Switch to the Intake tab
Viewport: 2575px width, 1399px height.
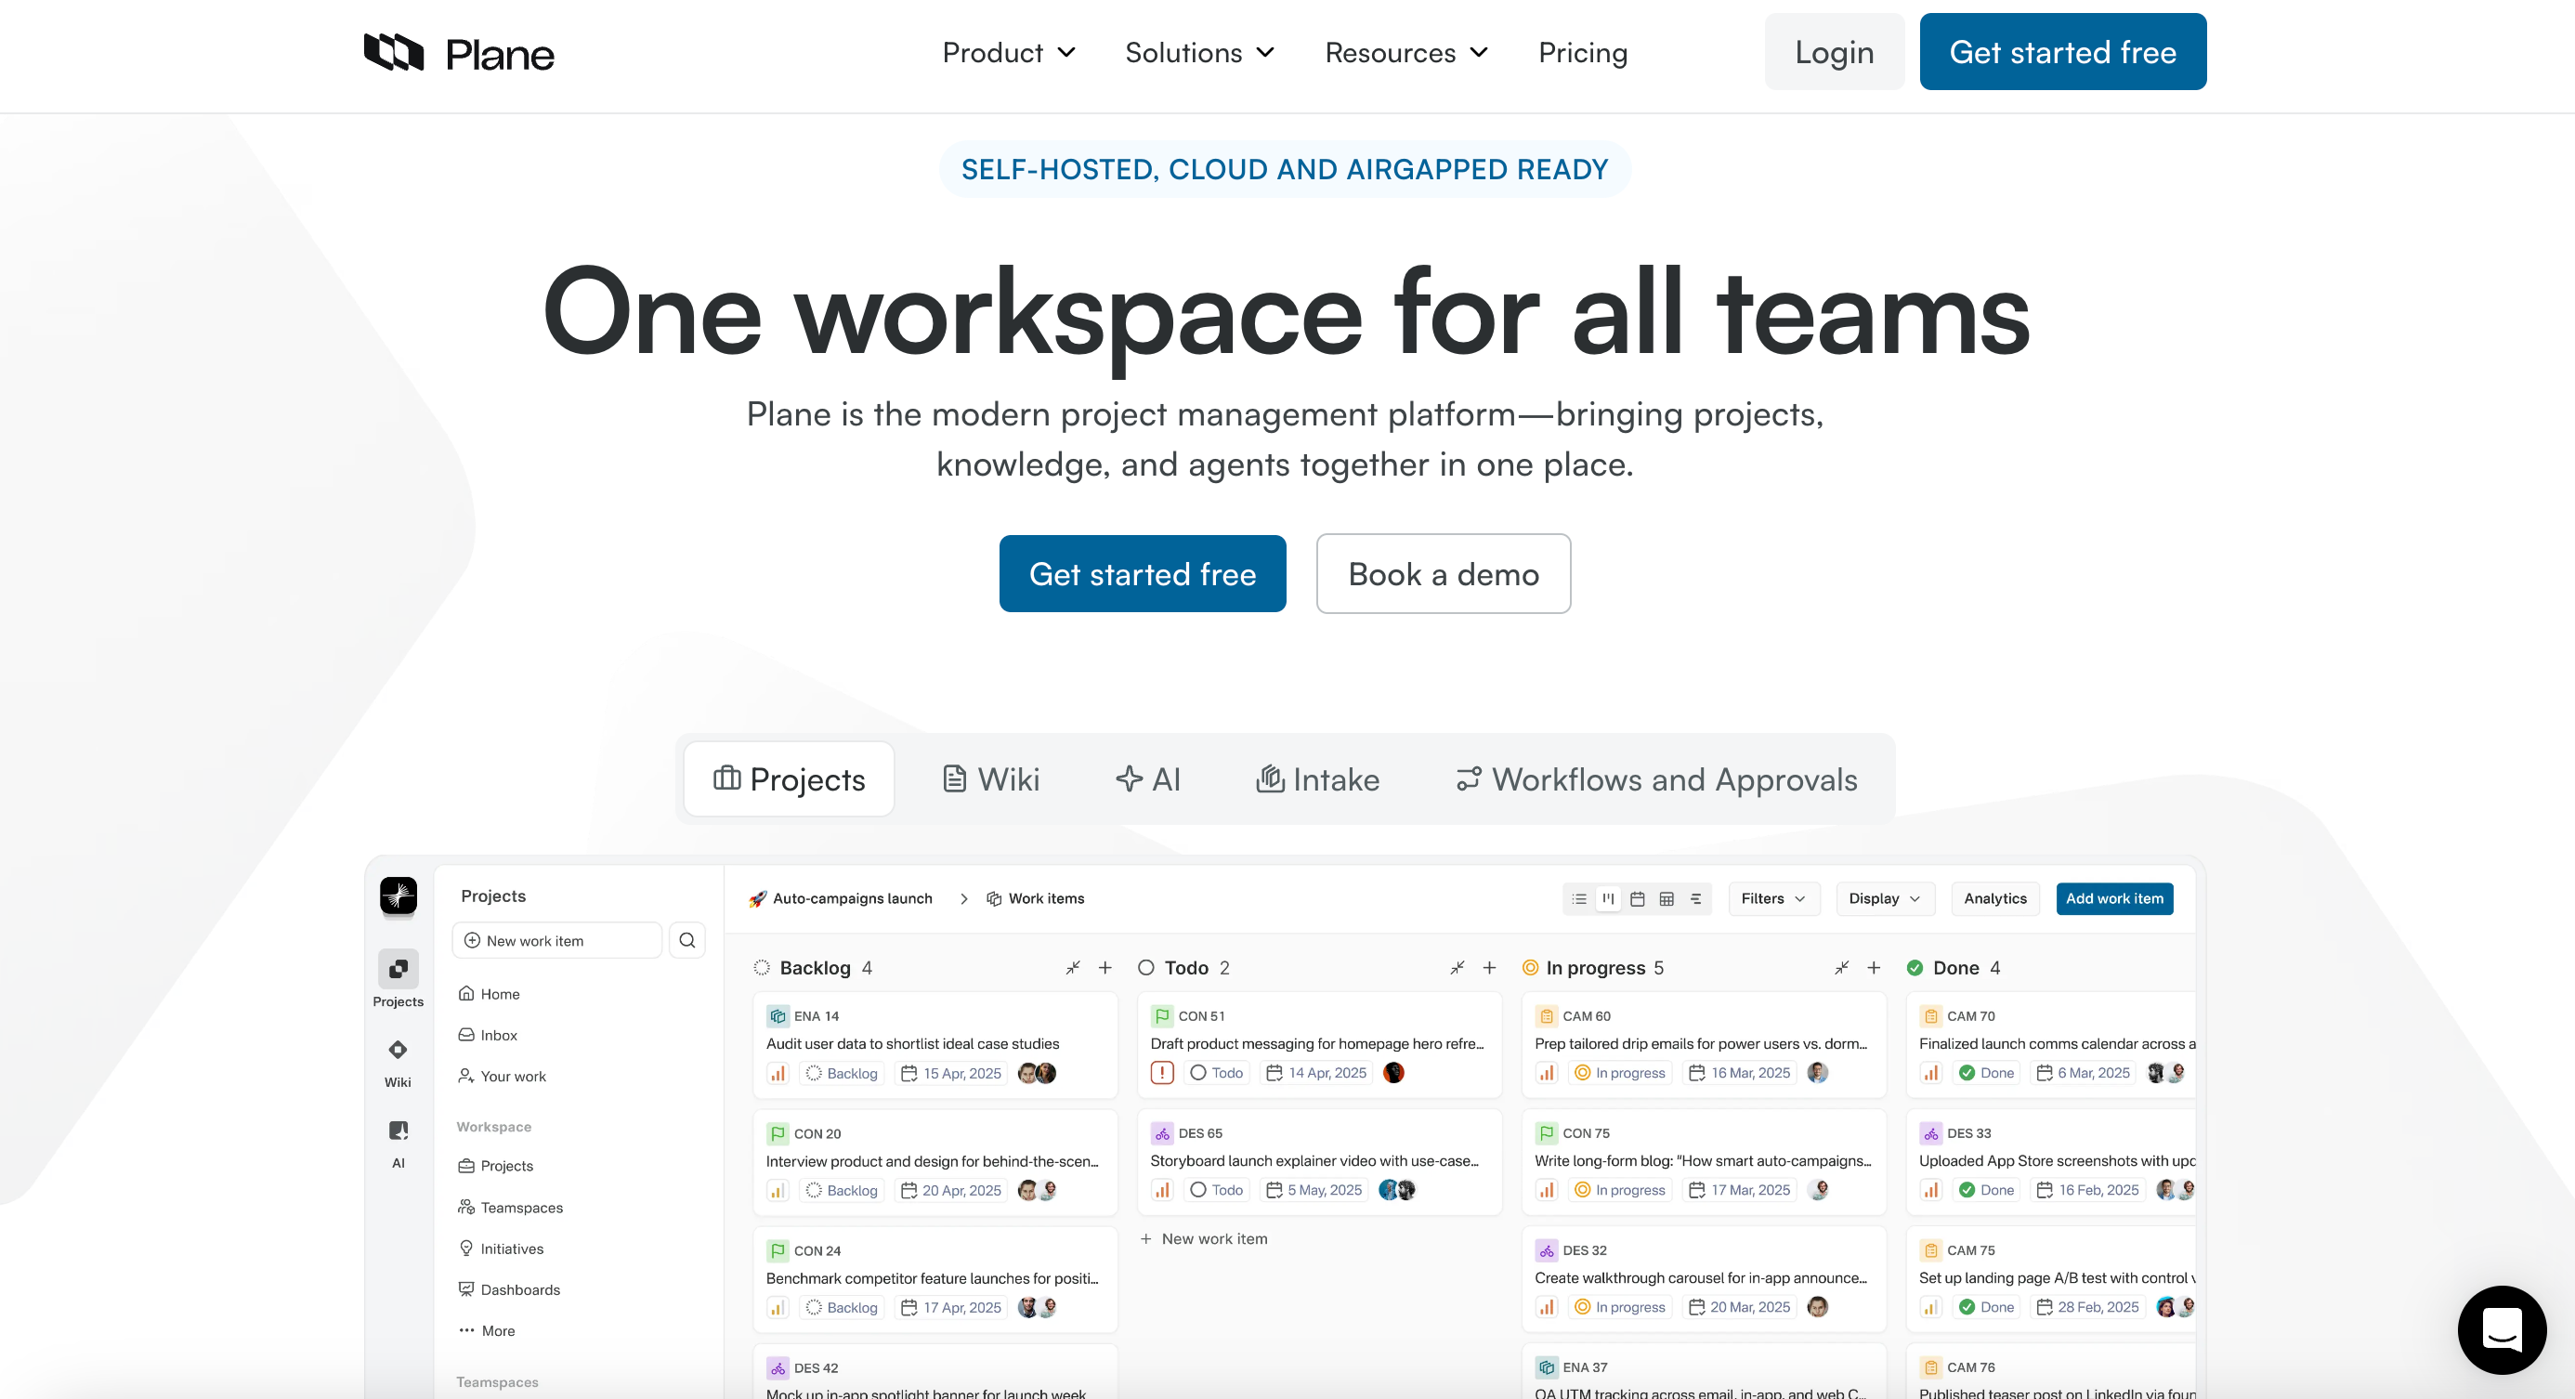click(1317, 778)
